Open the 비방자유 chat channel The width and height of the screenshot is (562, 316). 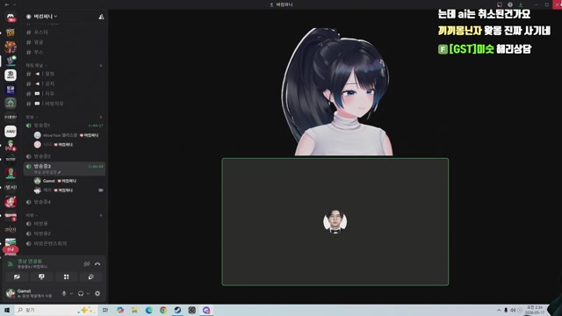[x=64, y=104]
